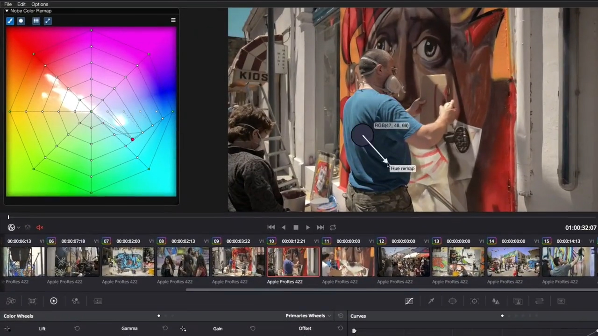Click the pink control point on the hue grid
This screenshot has width=598, height=336.
pos(132,140)
